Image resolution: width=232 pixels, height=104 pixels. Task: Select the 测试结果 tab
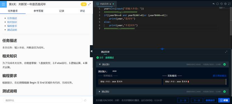[x=105, y=52]
